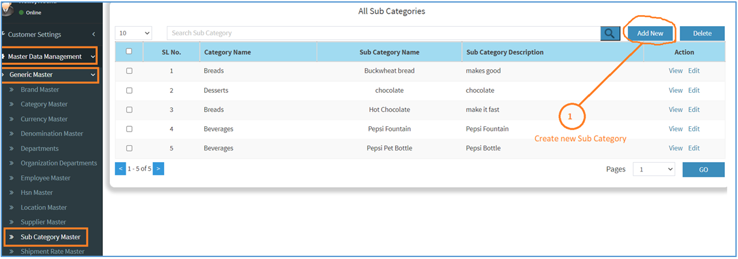Open Departments in sidebar
Viewport: 738px width, 259px height.
tap(39, 148)
